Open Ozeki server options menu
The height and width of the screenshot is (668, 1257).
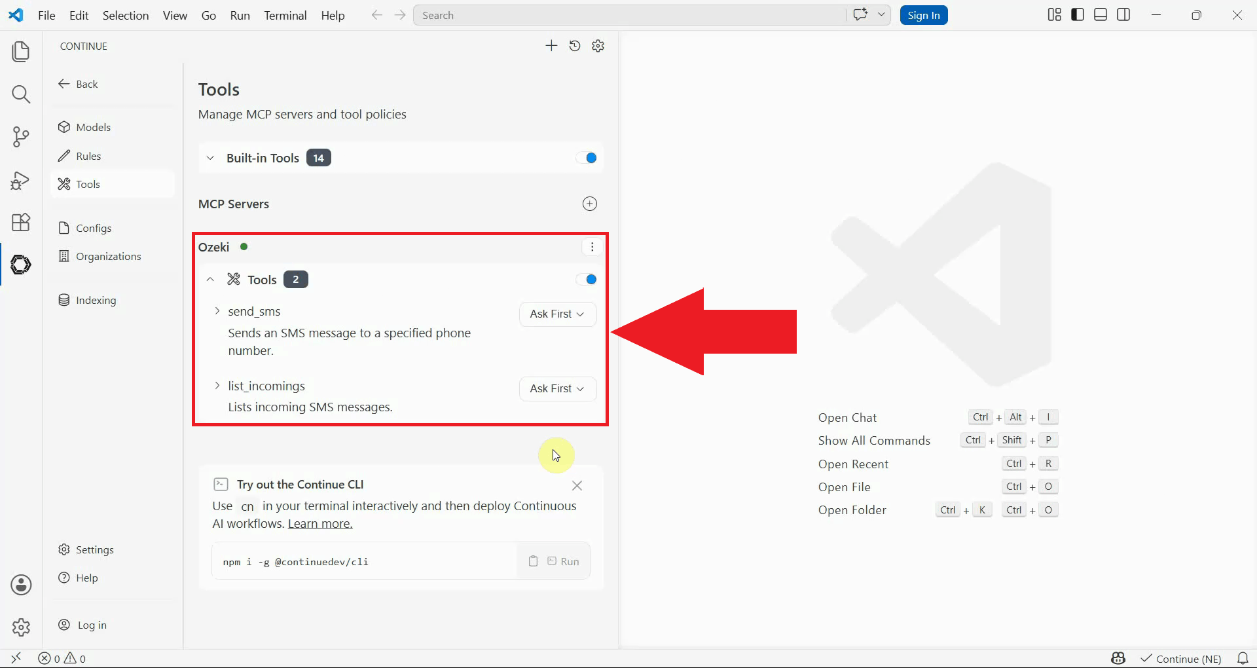[592, 247]
